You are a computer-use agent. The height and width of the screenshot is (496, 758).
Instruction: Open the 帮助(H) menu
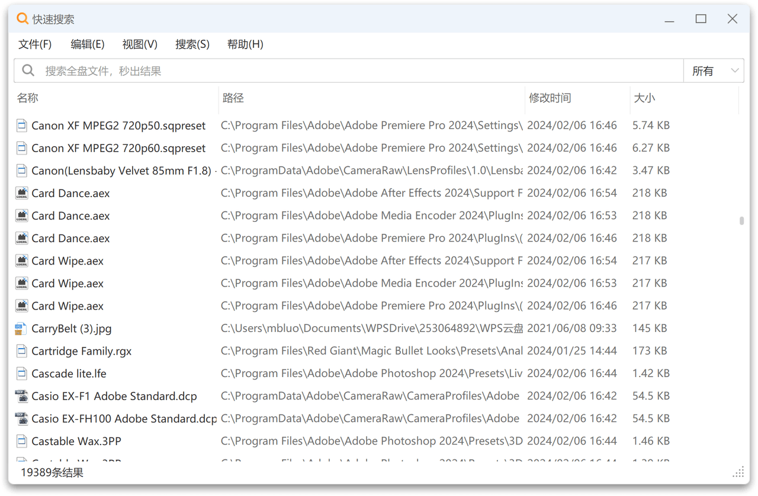coord(245,44)
